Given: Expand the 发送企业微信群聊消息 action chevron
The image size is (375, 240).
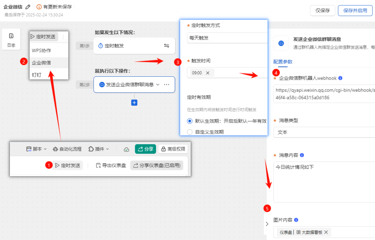Looking at the screenshot, I should tap(157, 84).
